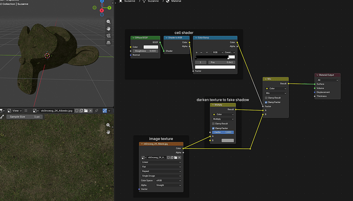The height and width of the screenshot is (201, 353).
Task: Click the 3D cursor on the monkey model
Action: tap(47, 56)
